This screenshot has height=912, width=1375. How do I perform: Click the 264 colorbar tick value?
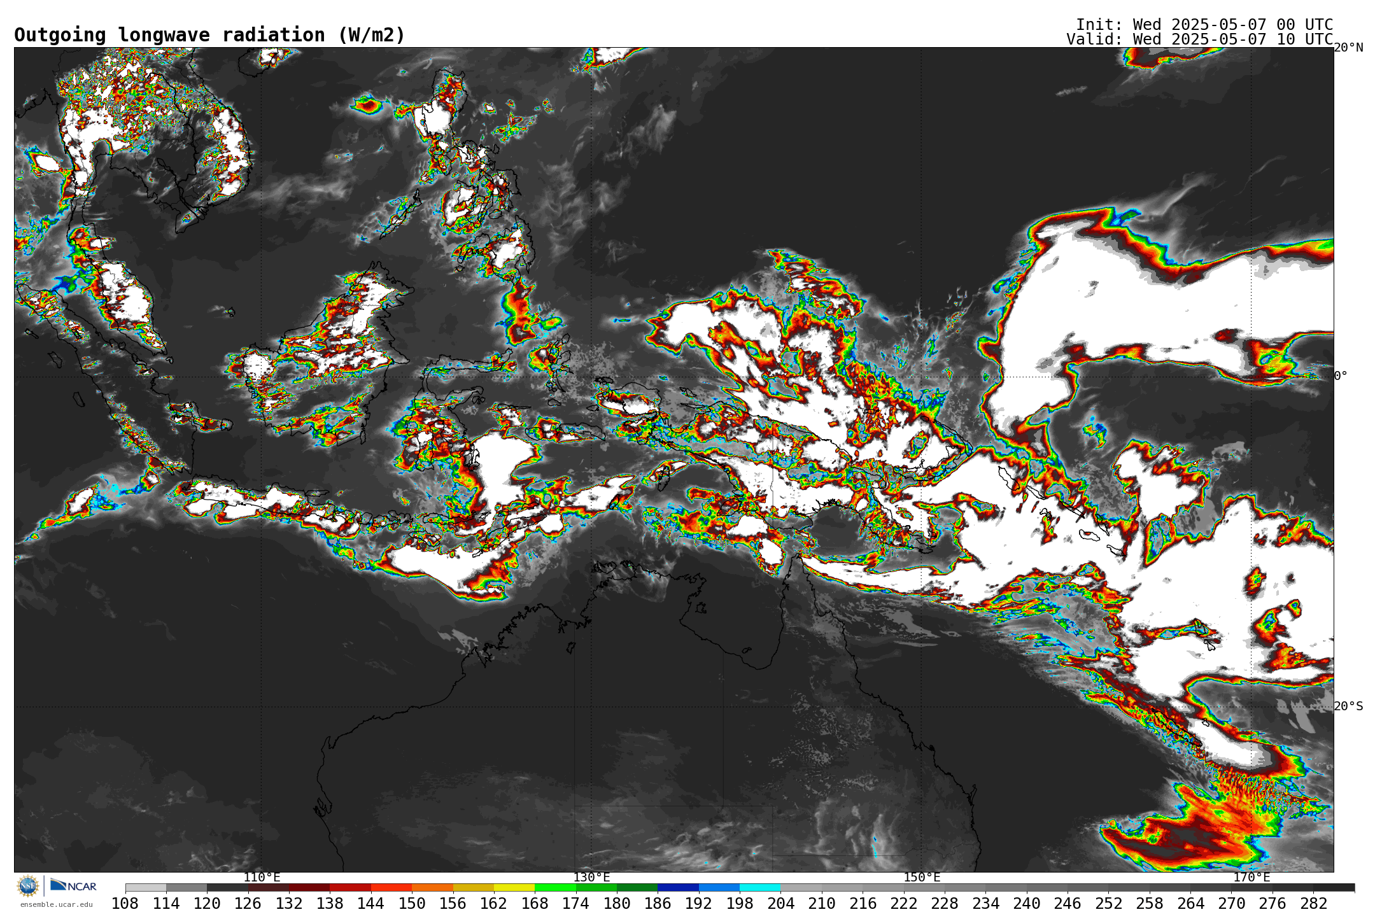click(x=1190, y=904)
